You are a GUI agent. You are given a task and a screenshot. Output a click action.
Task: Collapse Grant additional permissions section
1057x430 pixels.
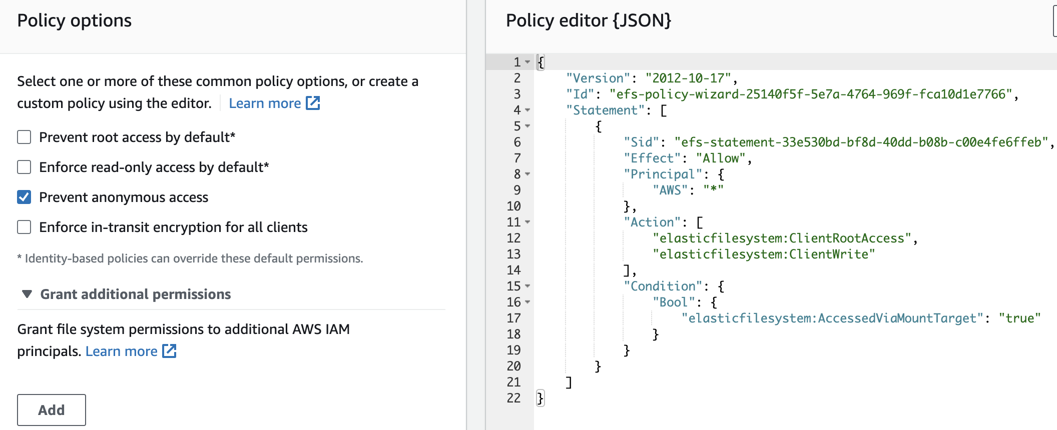point(28,294)
